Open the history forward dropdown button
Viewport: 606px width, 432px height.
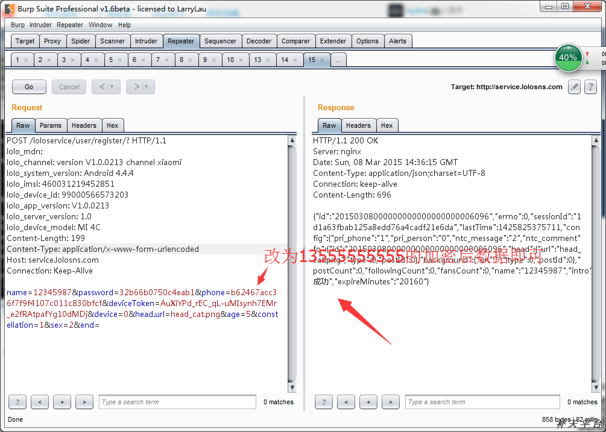coord(140,87)
